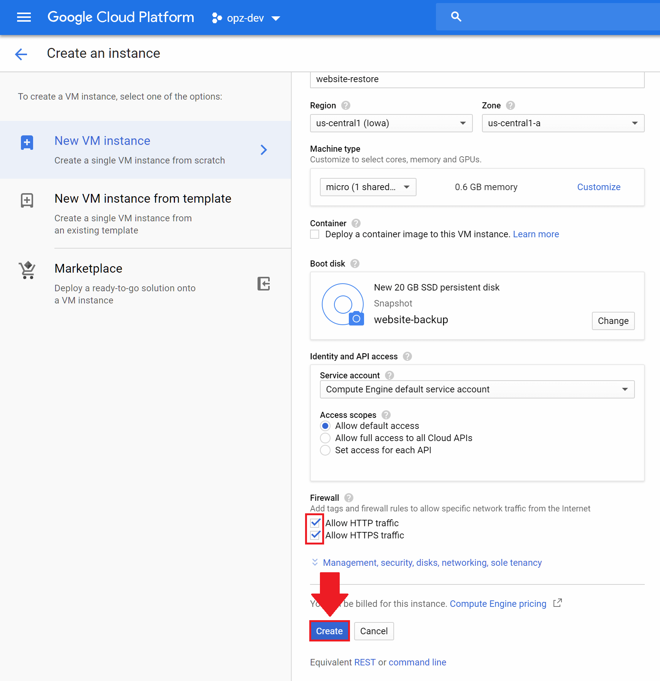Select Allow default access radio button
The width and height of the screenshot is (660, 681).
(325, 426)
